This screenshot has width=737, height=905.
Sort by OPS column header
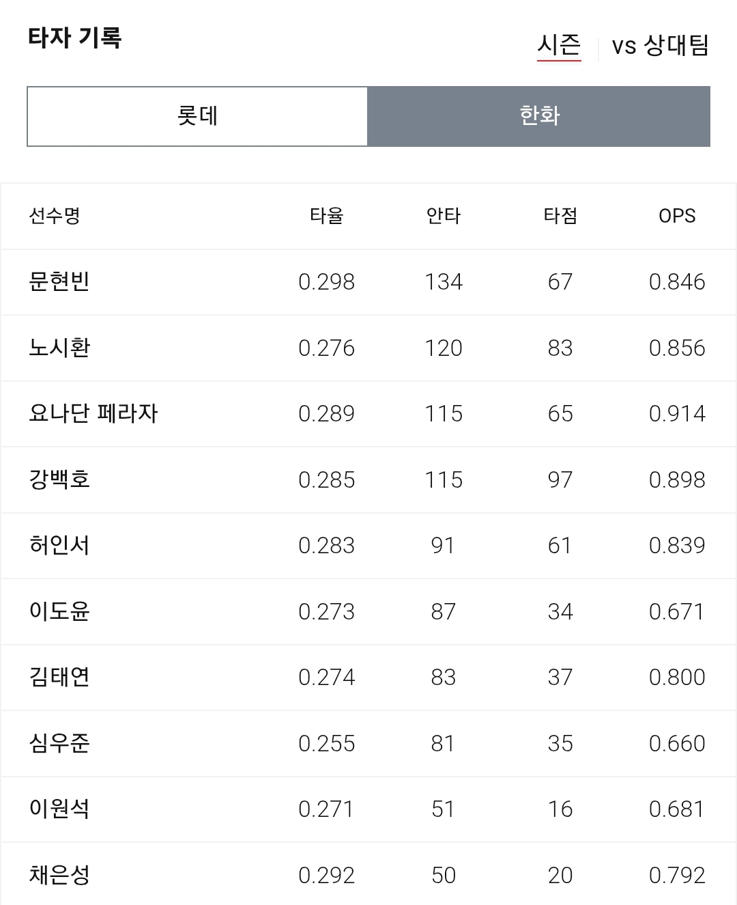pos(677,216)
